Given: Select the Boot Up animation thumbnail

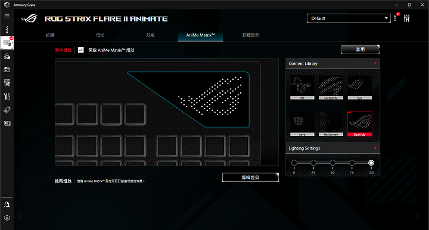Looking at the screenshot, I should tap(359, 124).
